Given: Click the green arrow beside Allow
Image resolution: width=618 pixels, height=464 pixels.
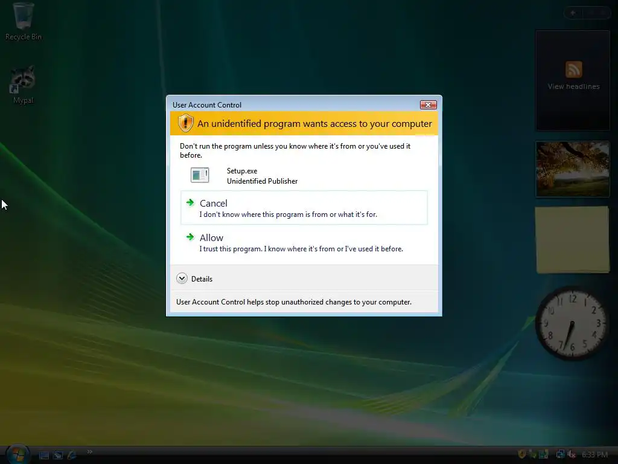Looking at the screenshot, I should tap(190, 237).
